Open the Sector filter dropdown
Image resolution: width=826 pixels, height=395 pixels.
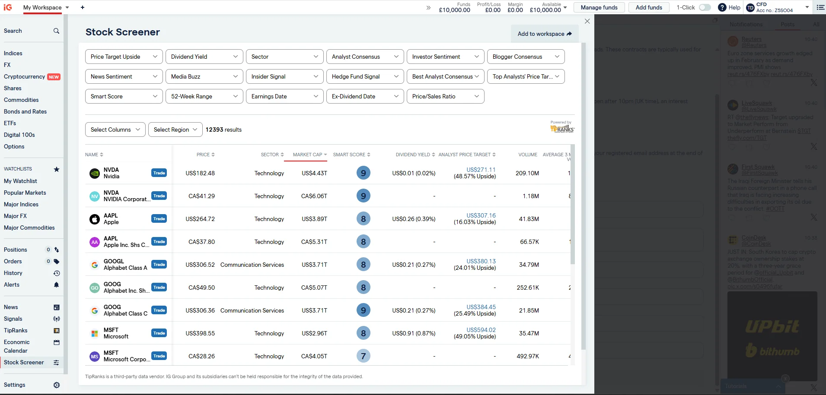[x=284, y=56]
